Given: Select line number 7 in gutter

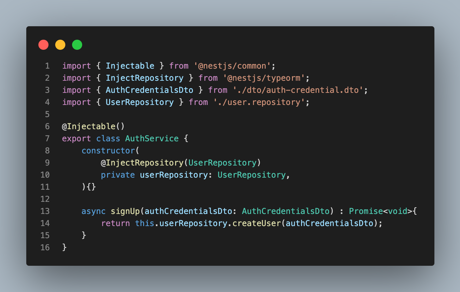Looking at the screenshot, I should coord(47,139).
